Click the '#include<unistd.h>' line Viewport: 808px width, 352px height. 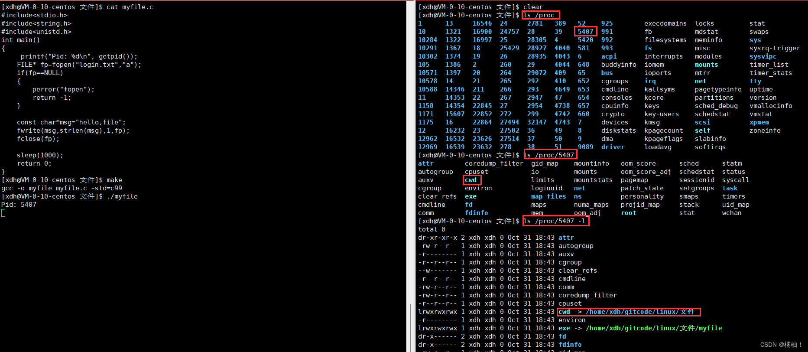tap(36, 32)
